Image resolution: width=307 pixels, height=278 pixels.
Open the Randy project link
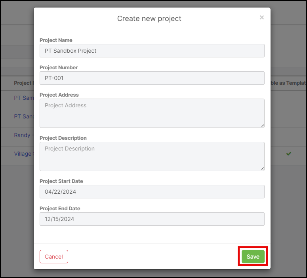(22, 135)
